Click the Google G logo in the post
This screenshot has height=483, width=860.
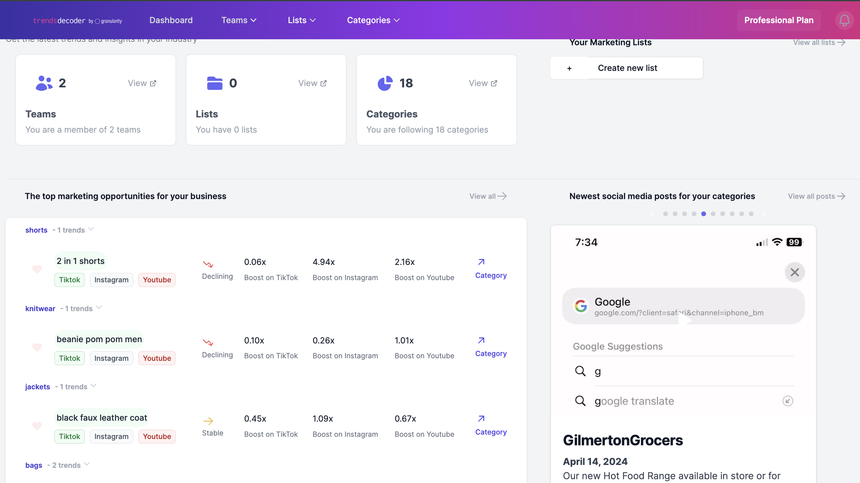[x=581, y=305]
